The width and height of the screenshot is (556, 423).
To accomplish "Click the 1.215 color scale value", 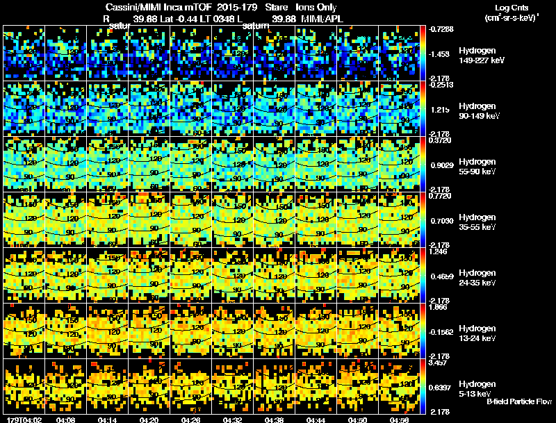I will (x=441, y=110).
